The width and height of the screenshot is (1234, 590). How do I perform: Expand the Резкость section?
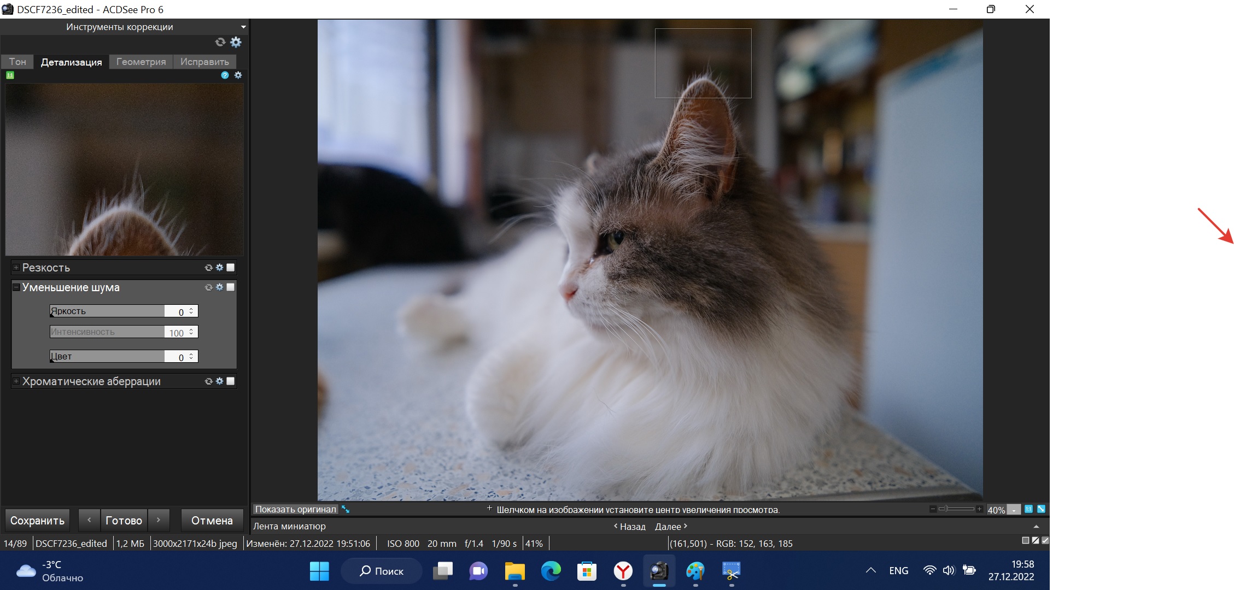pyautogui.click(x=16, y=268)
